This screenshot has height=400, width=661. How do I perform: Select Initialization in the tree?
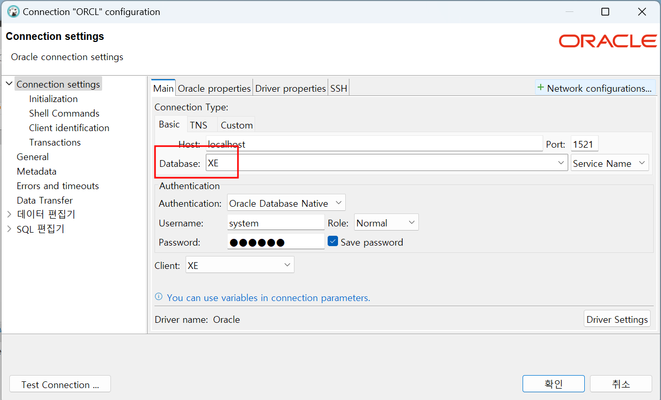(53, 98)
